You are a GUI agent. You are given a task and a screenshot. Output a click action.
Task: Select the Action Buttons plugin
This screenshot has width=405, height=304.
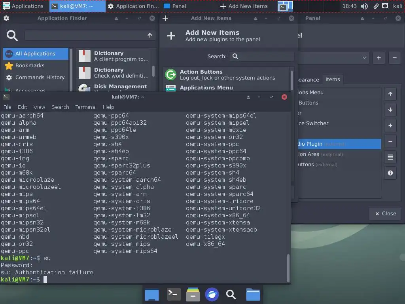tap(226, 75)
